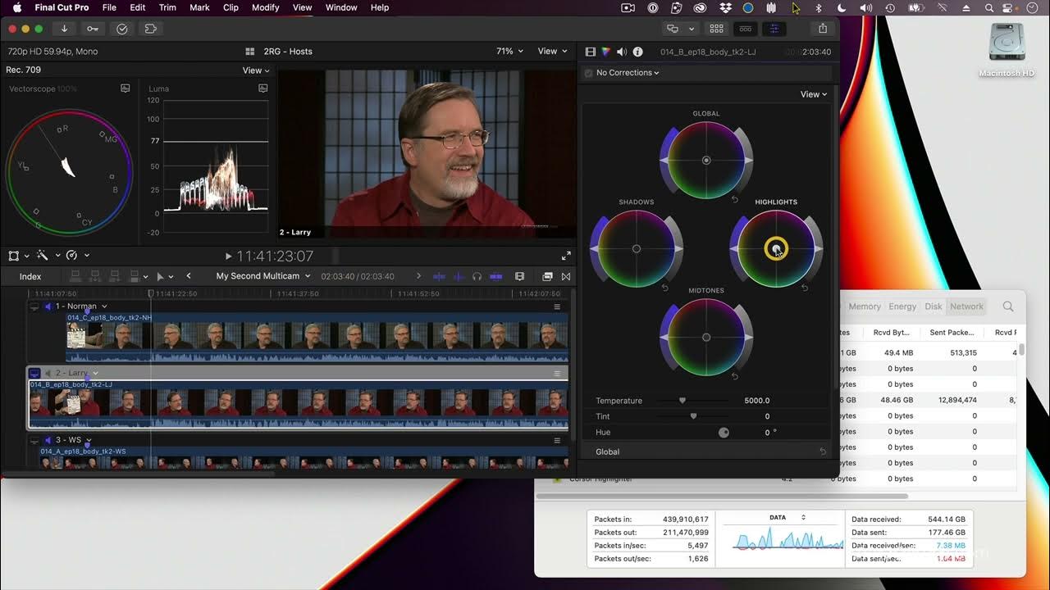
Task: Show the Transitions browser icon
Action: (x=566, y=276)
